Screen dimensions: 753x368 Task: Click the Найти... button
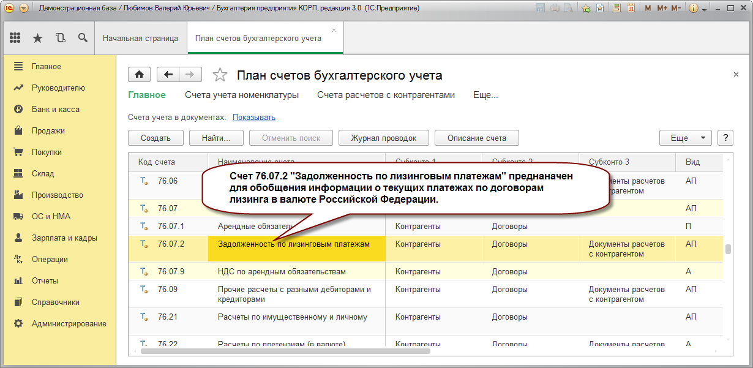(216, 138)
